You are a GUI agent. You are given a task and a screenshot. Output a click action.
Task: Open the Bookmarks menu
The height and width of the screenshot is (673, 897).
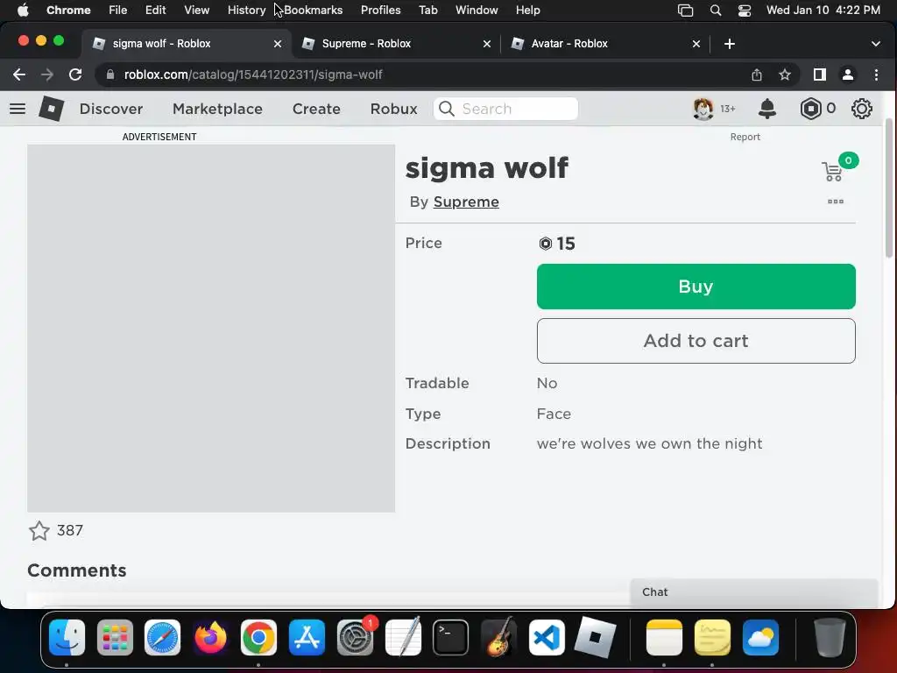(313, 11)
